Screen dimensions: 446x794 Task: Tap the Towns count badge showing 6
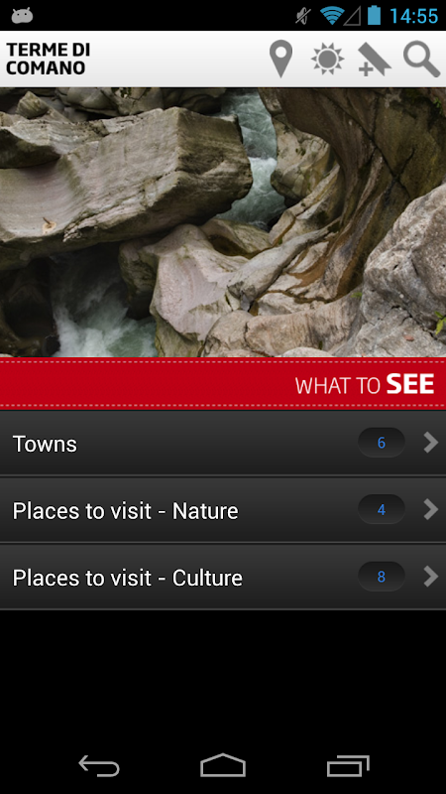(x=382, y=443)
